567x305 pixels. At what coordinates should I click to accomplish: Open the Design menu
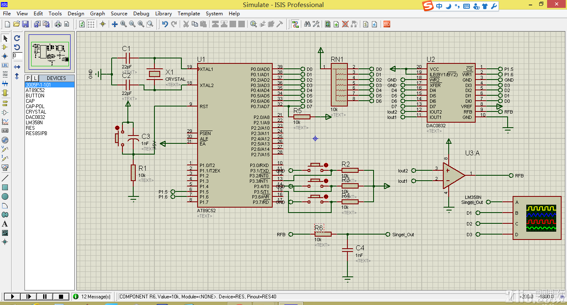click(x=76, y=13)
